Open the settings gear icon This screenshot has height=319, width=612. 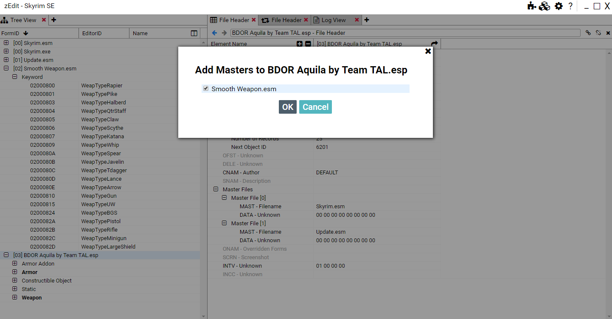click(559, 6)
